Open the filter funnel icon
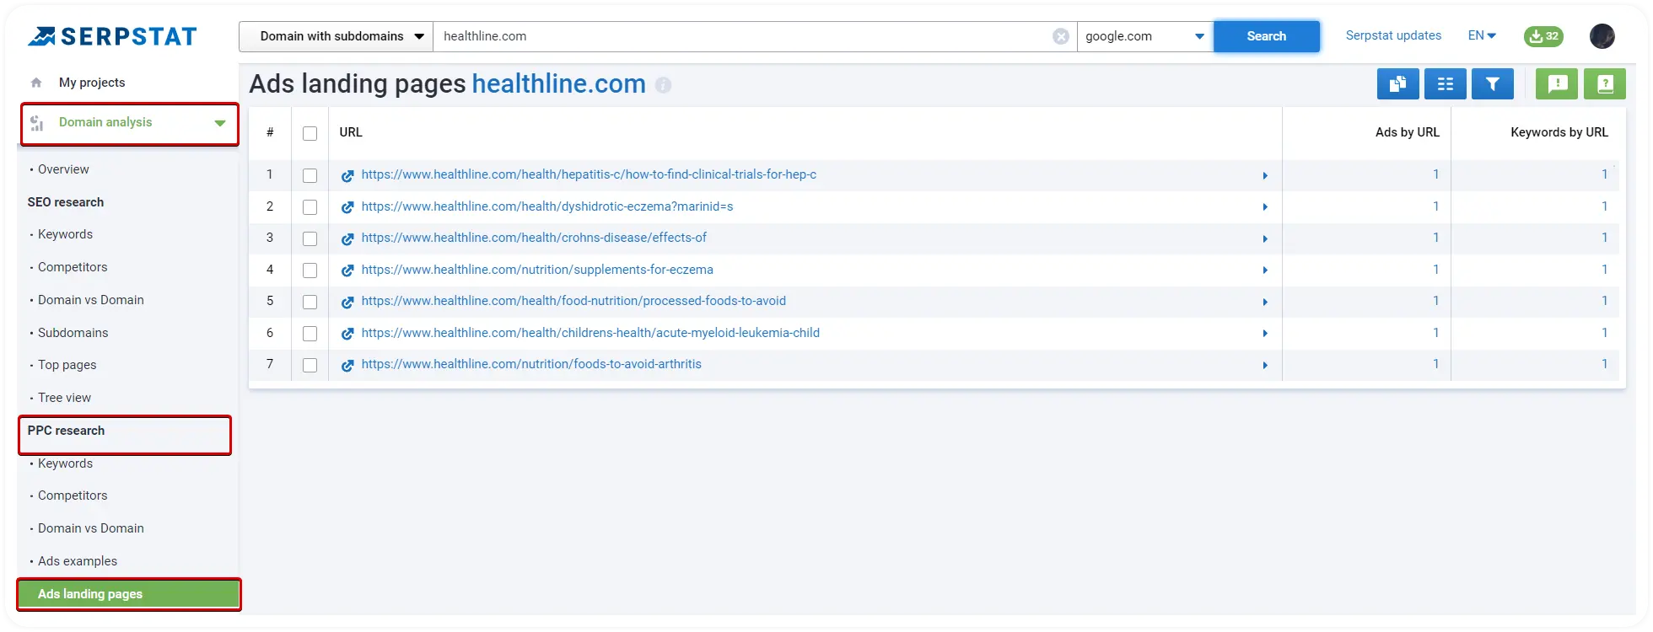 click(x=1492, y=84)
